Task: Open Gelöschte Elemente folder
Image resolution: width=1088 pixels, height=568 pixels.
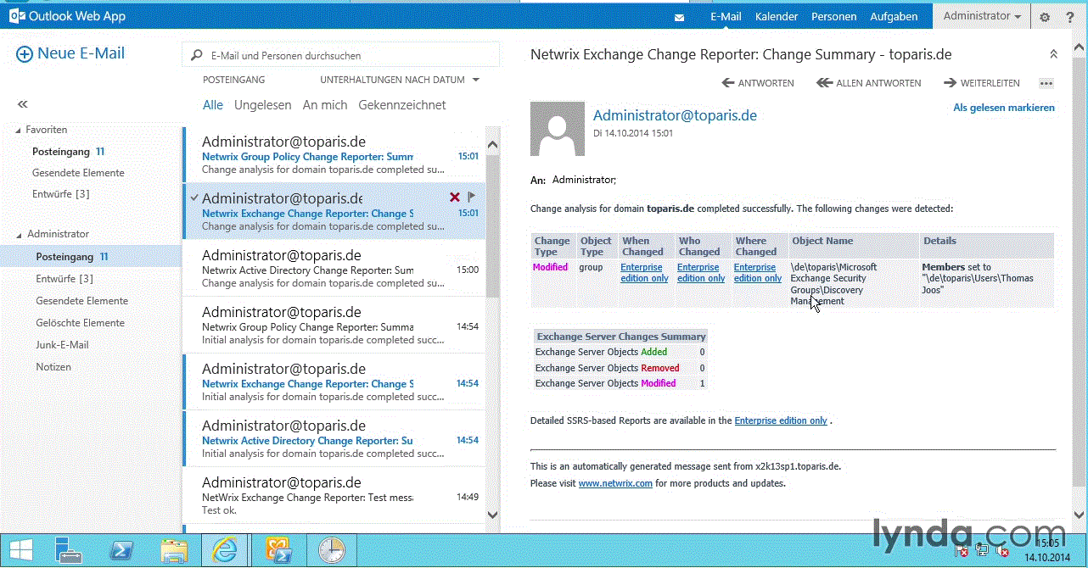Action: (80, 323)
